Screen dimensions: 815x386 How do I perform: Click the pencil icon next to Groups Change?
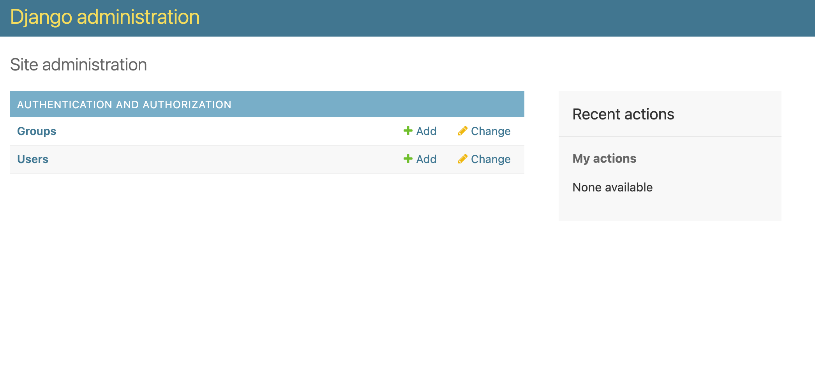462,131
